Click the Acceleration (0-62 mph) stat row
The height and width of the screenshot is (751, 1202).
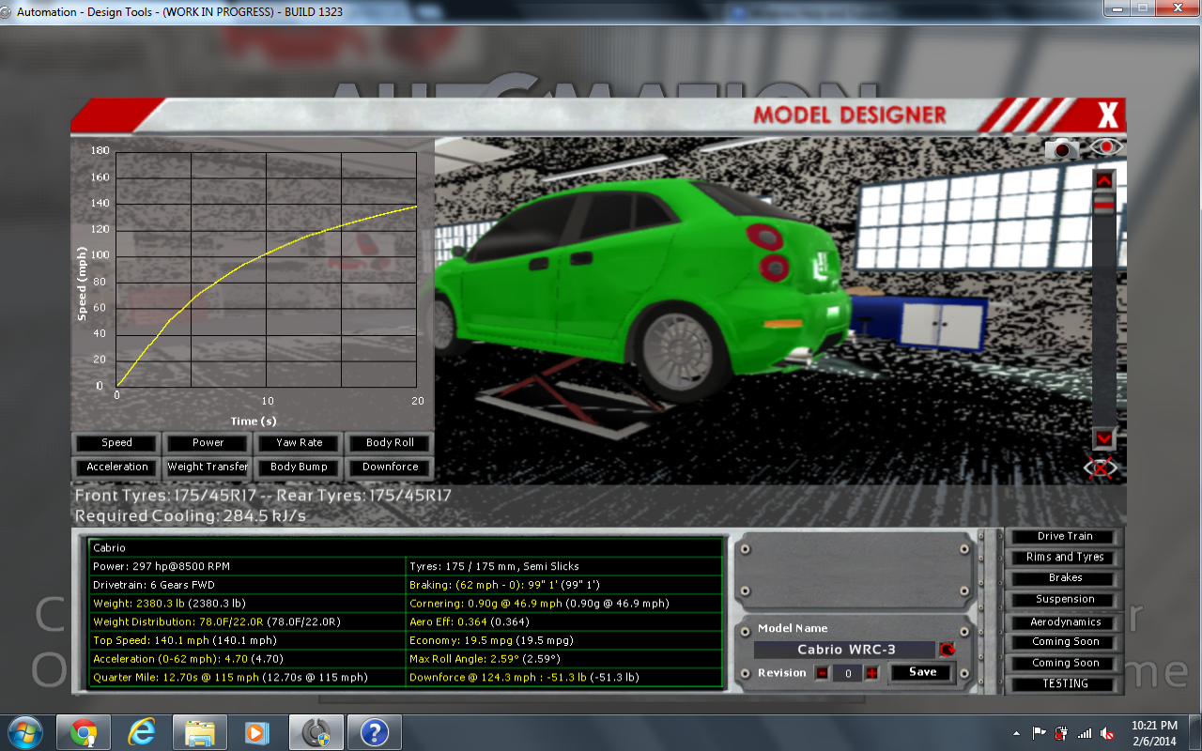pos(247,659)
